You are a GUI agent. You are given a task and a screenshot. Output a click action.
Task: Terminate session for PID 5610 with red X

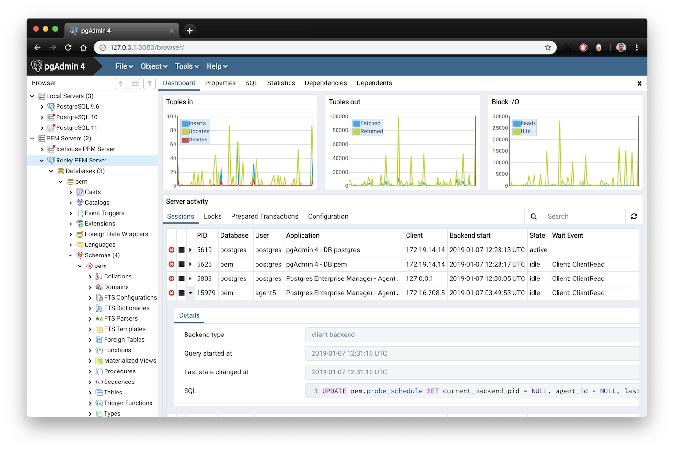pos(172,250)
